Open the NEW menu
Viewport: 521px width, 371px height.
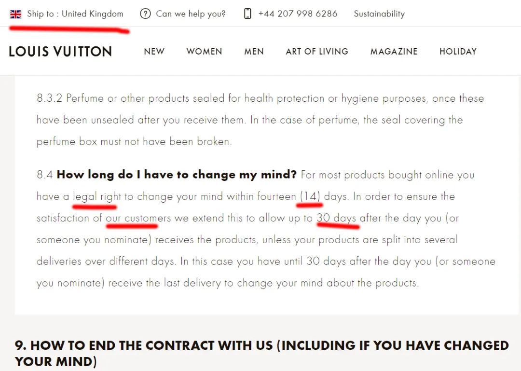(x=154, y=52)
